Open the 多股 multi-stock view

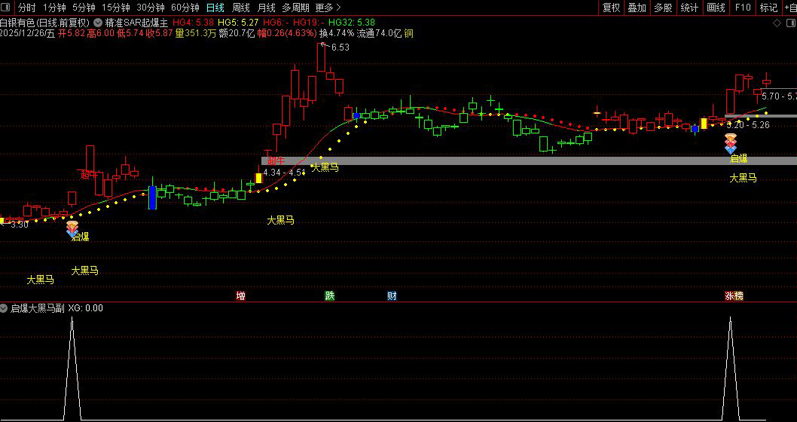(663, 8)
